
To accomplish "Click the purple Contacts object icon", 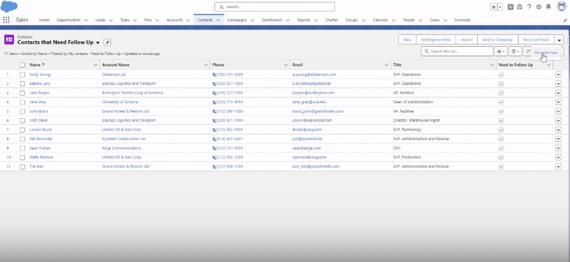I will [9, 39].
